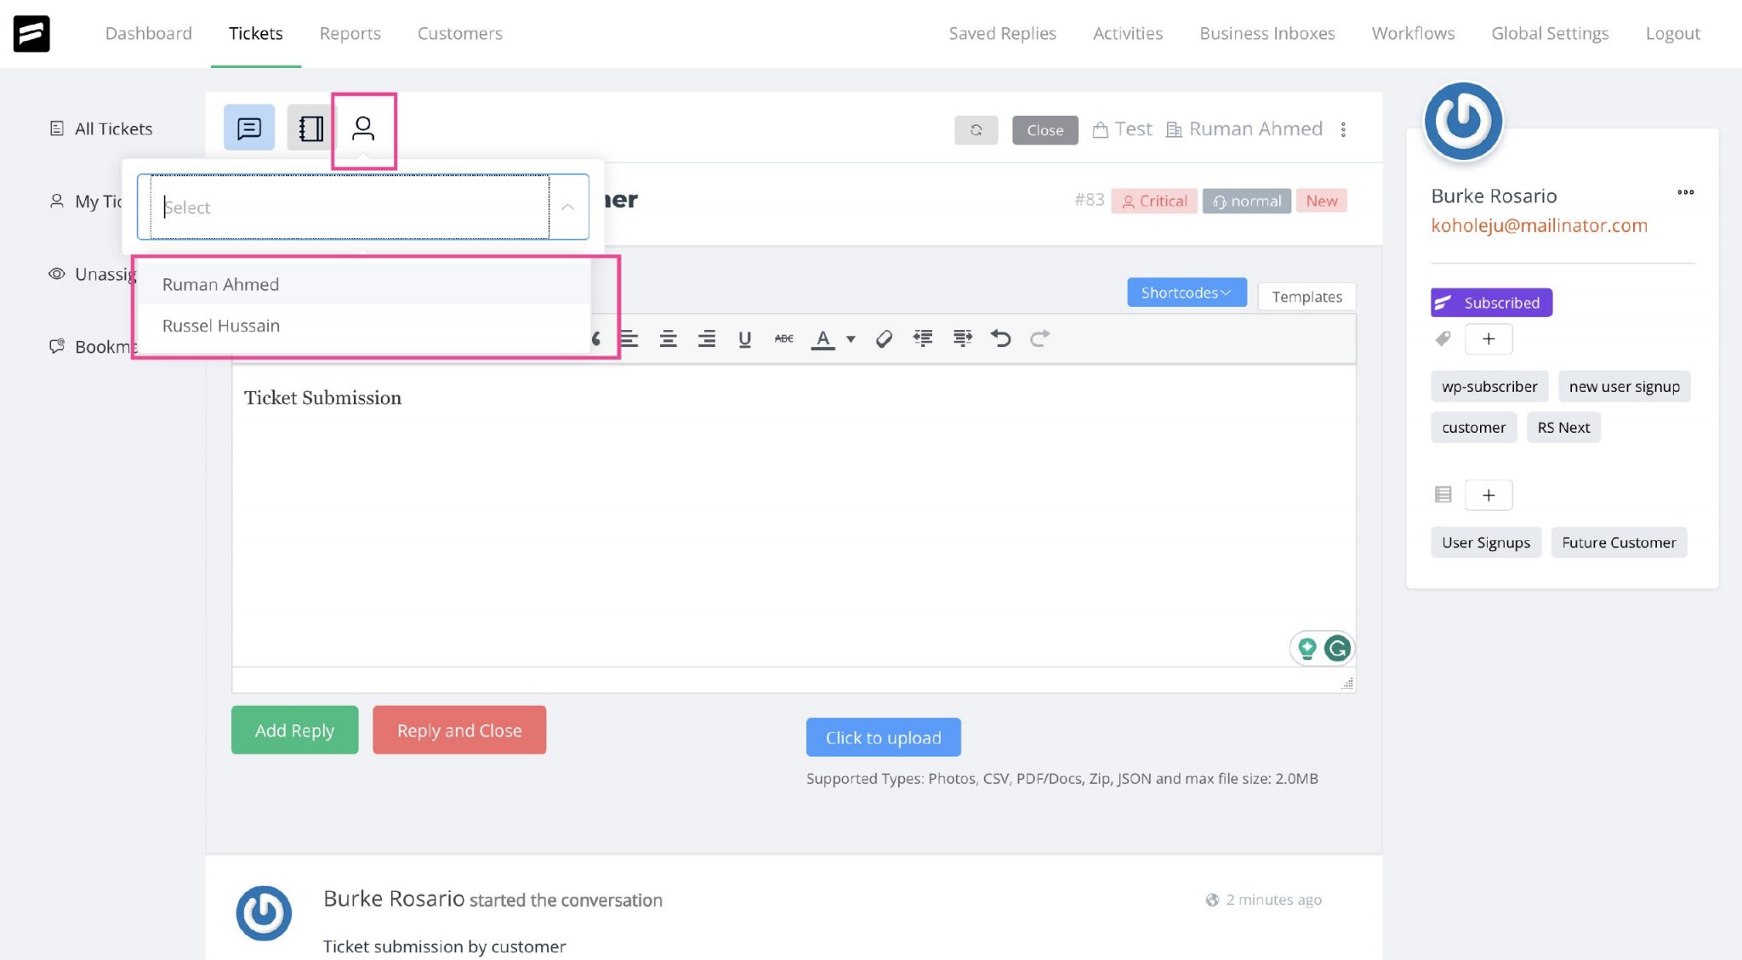This screenshot has height=960, width=1742.
Task: Open the three-dot menu beside Ruman Ahmed
Action: click(x=1344, y=129)
